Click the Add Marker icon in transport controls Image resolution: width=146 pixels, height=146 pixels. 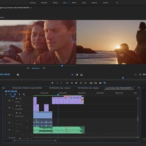52,83
